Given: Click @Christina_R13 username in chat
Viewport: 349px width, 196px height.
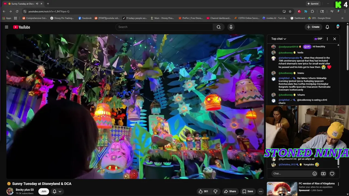Looking at the screenshot, I should (x=287, y=165).
